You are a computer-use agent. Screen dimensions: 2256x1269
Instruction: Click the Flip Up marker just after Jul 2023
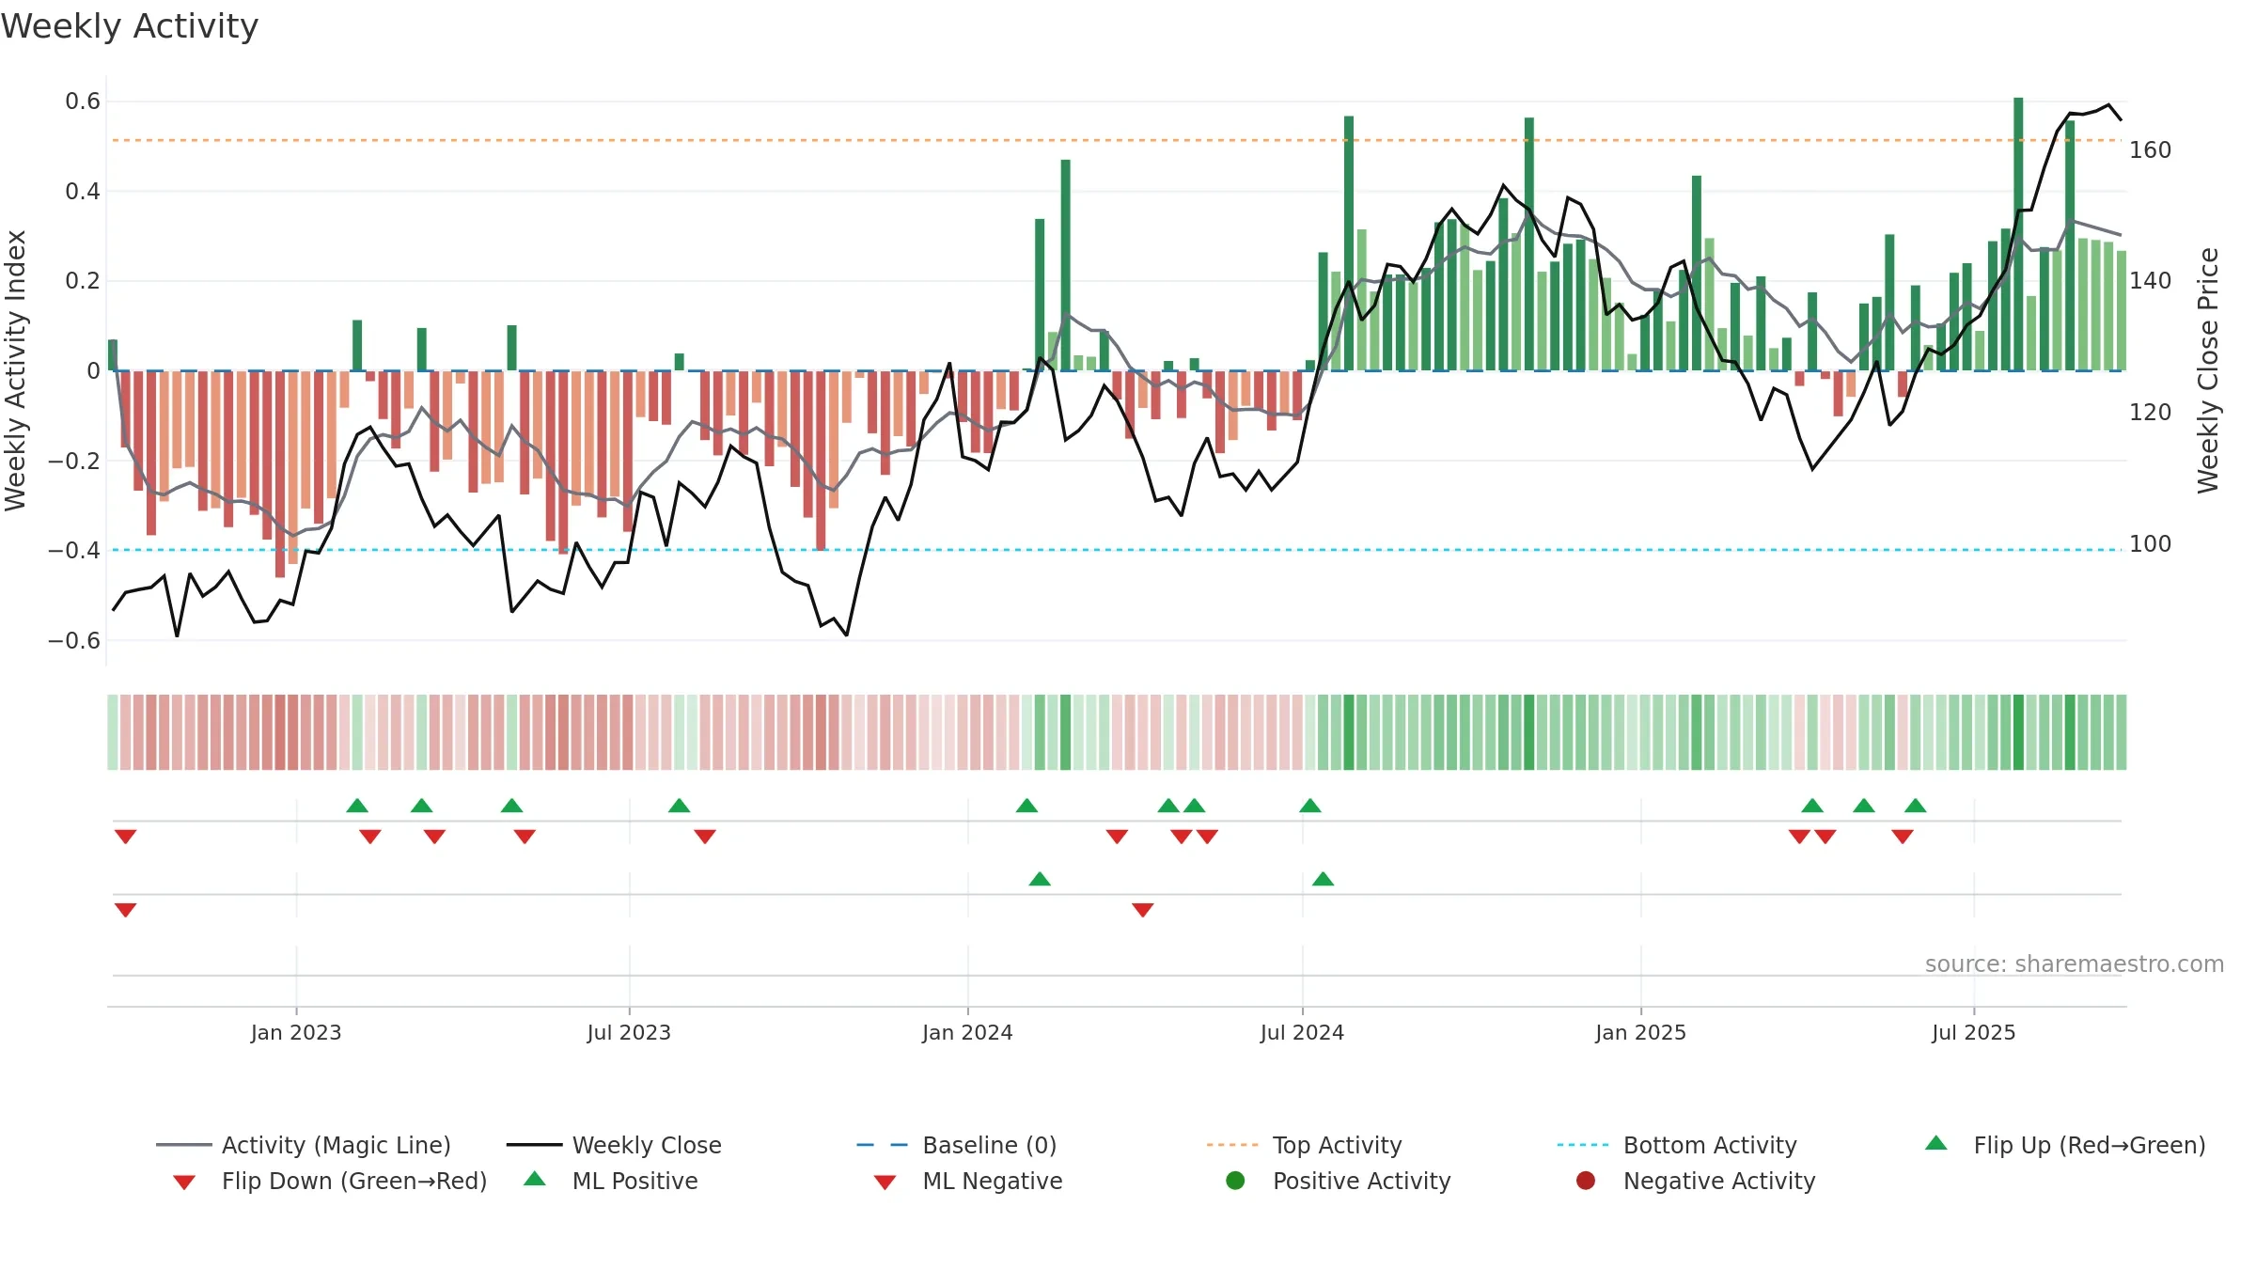[680, 806]
